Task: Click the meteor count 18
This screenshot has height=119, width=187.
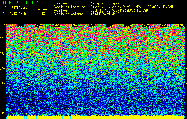Action: click(x=43, y=14)
